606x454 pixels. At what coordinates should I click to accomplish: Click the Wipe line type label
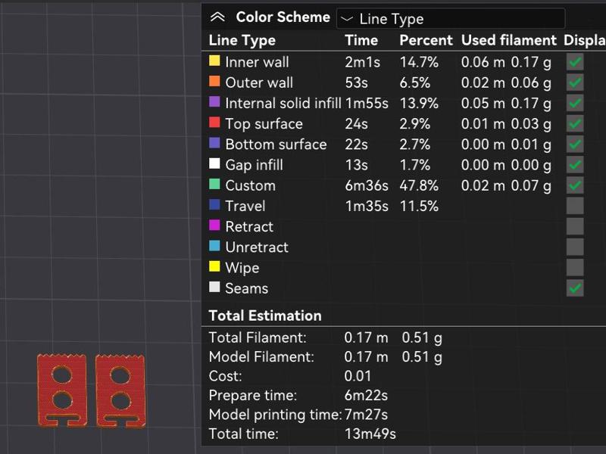(x=242, y=268)
